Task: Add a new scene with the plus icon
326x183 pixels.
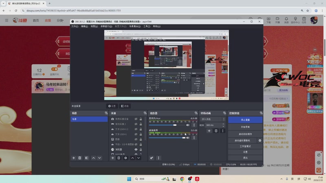Action: click(x=74, y=158)
